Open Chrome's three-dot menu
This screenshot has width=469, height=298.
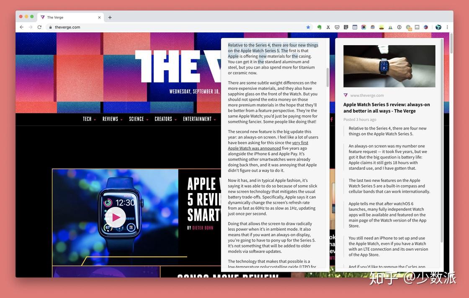[447, 27]
